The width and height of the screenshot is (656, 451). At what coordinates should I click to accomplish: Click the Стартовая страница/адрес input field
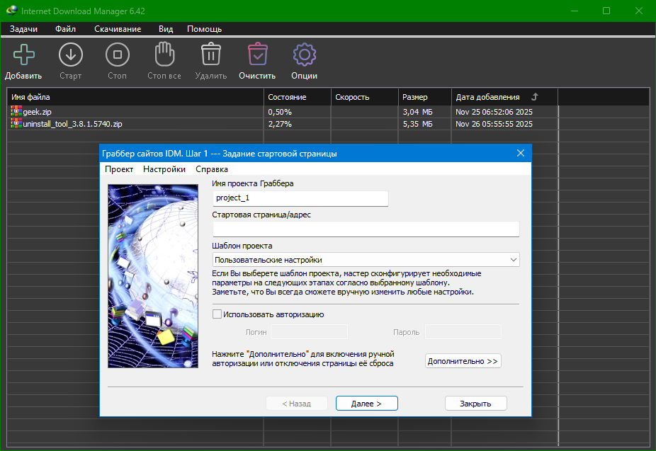point(366,229)
